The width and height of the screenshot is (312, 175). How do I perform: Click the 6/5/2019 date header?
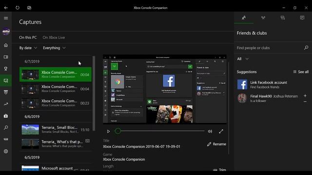pos(32,157)
